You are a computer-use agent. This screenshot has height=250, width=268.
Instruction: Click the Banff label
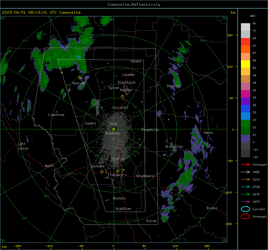coord(49,166)
